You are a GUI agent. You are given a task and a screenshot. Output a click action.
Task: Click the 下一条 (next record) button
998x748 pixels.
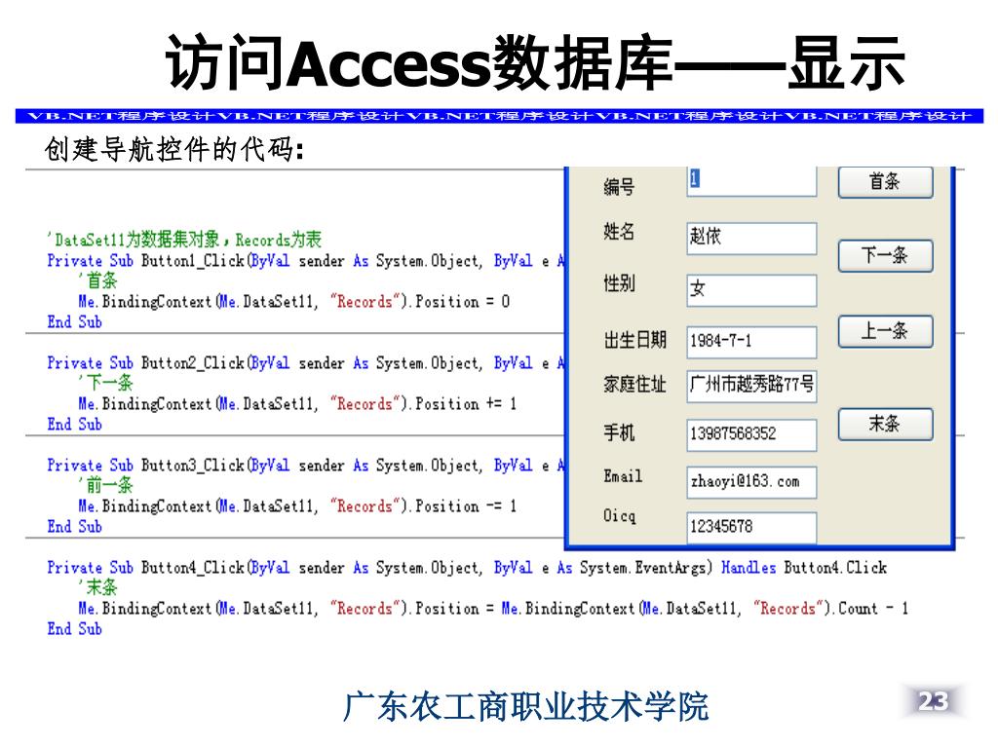885,256
